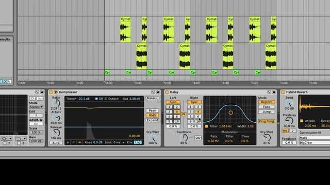Click the Compressor Dry/Wet knob

point(153,138)
